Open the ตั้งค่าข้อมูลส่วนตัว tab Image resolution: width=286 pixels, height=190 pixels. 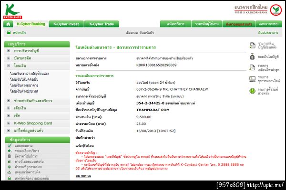pos(239,24)
